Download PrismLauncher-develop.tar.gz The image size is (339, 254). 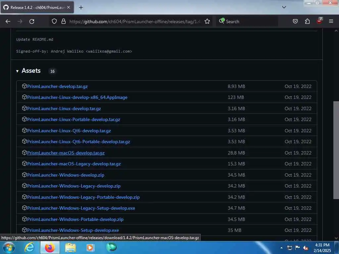[57, 86]
